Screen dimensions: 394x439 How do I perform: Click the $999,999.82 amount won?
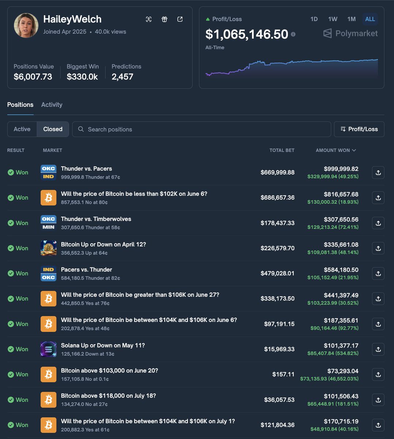coord(341,169)
